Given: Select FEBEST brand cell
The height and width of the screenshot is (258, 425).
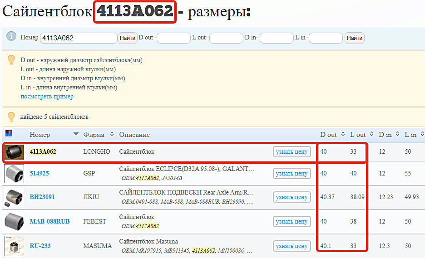Looking at the screenshot, I should point(94,221).
